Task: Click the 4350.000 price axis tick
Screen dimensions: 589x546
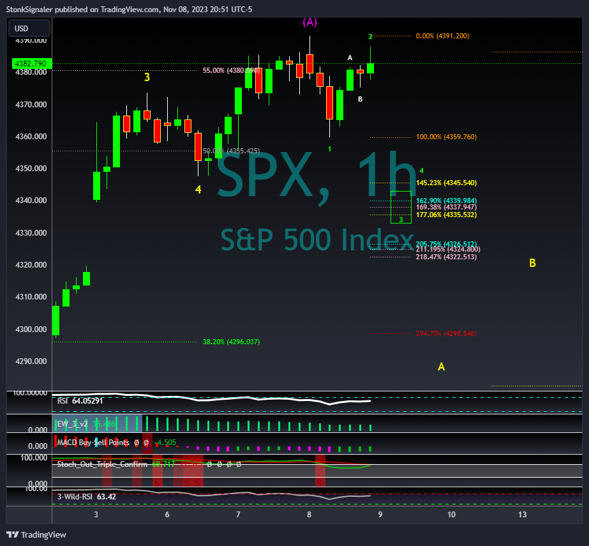Action: click(31, 169)
